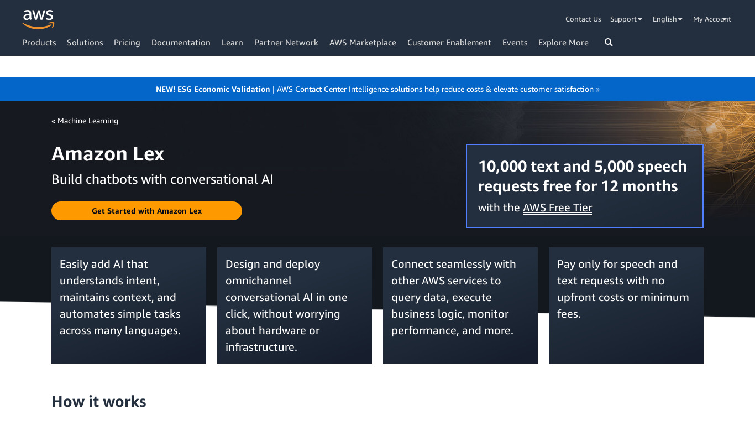Open the Products menu
The width and height of the screenshot is (755, 425).
pyautogui.click(x=39, y=43)
